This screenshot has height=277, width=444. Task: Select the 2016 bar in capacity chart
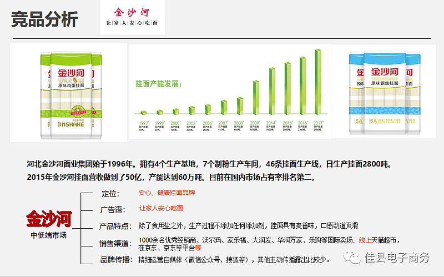302,86
